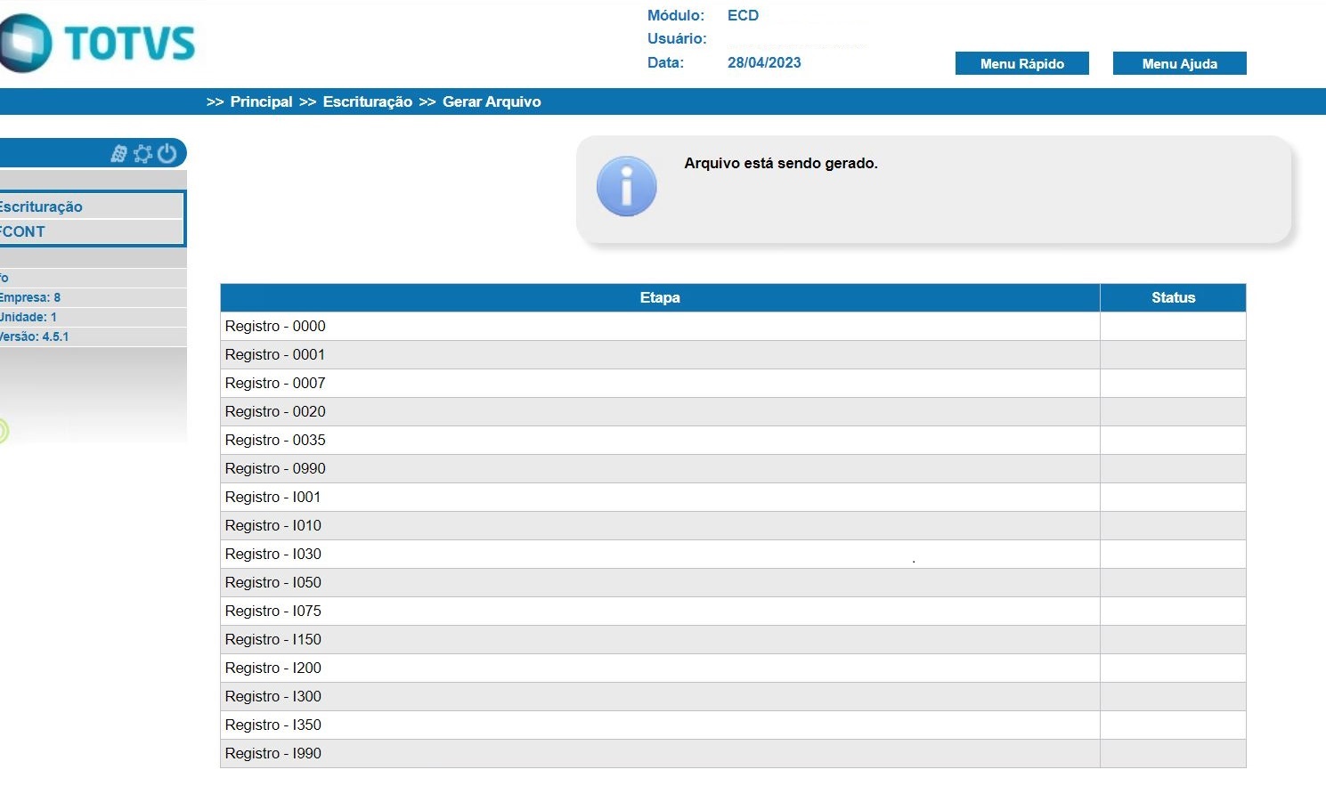This screenshot has width=1326, height=794.
Task: Select row Registro - I990
Action: 733,753
